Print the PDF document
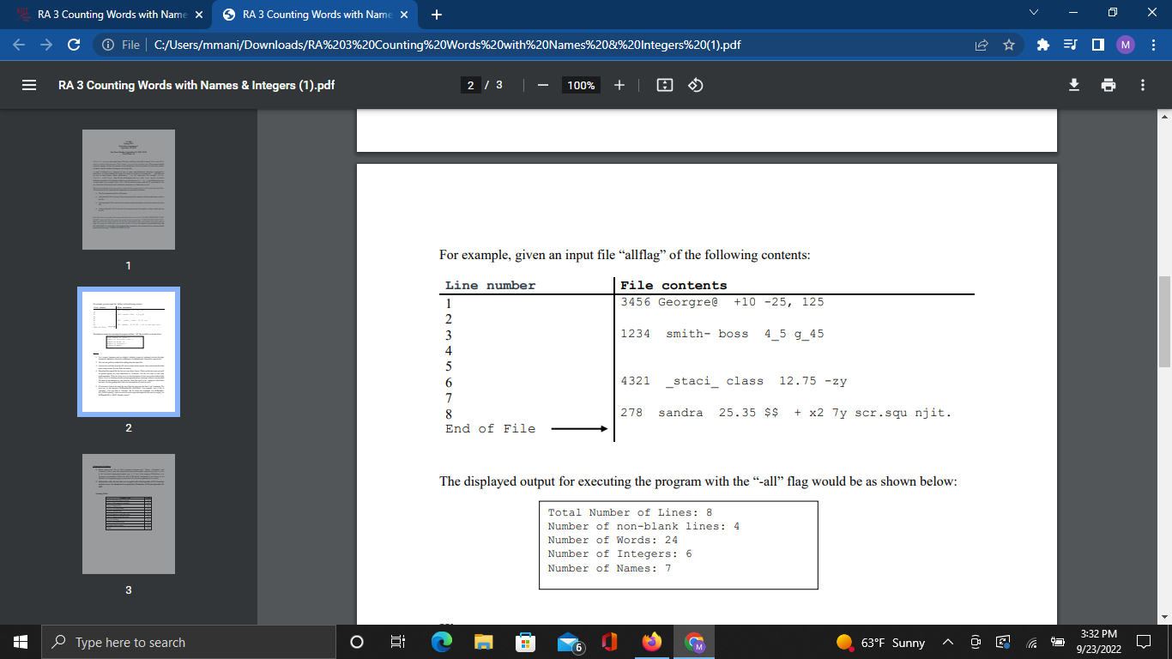1172x659 pixels. pyautogui.click(x=1109, y=85)
